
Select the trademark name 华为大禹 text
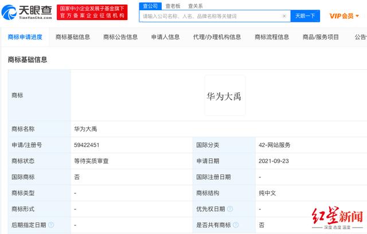pyautogui.click(x=85, y=129)
